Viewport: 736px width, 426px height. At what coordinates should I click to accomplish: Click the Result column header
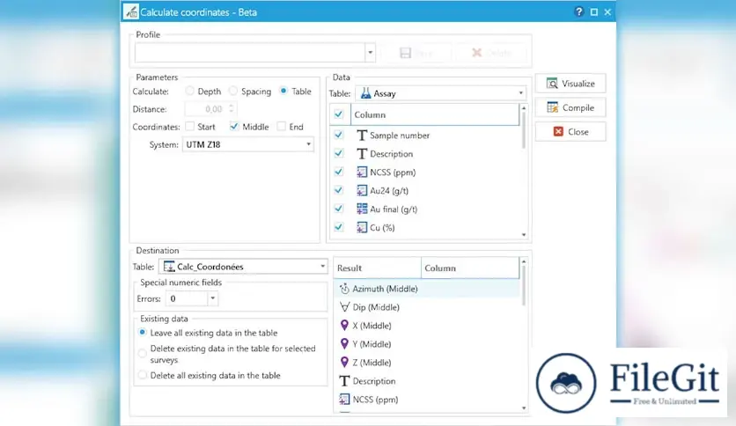click(x=378, y=268)
